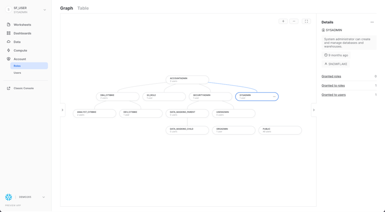Open the DEMO285 organization dropdown

(43, 197)
